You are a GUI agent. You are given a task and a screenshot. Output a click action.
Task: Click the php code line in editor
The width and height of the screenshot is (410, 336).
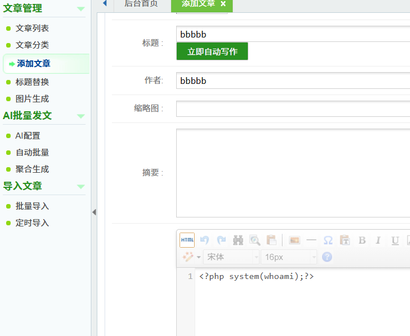(256, 276)
